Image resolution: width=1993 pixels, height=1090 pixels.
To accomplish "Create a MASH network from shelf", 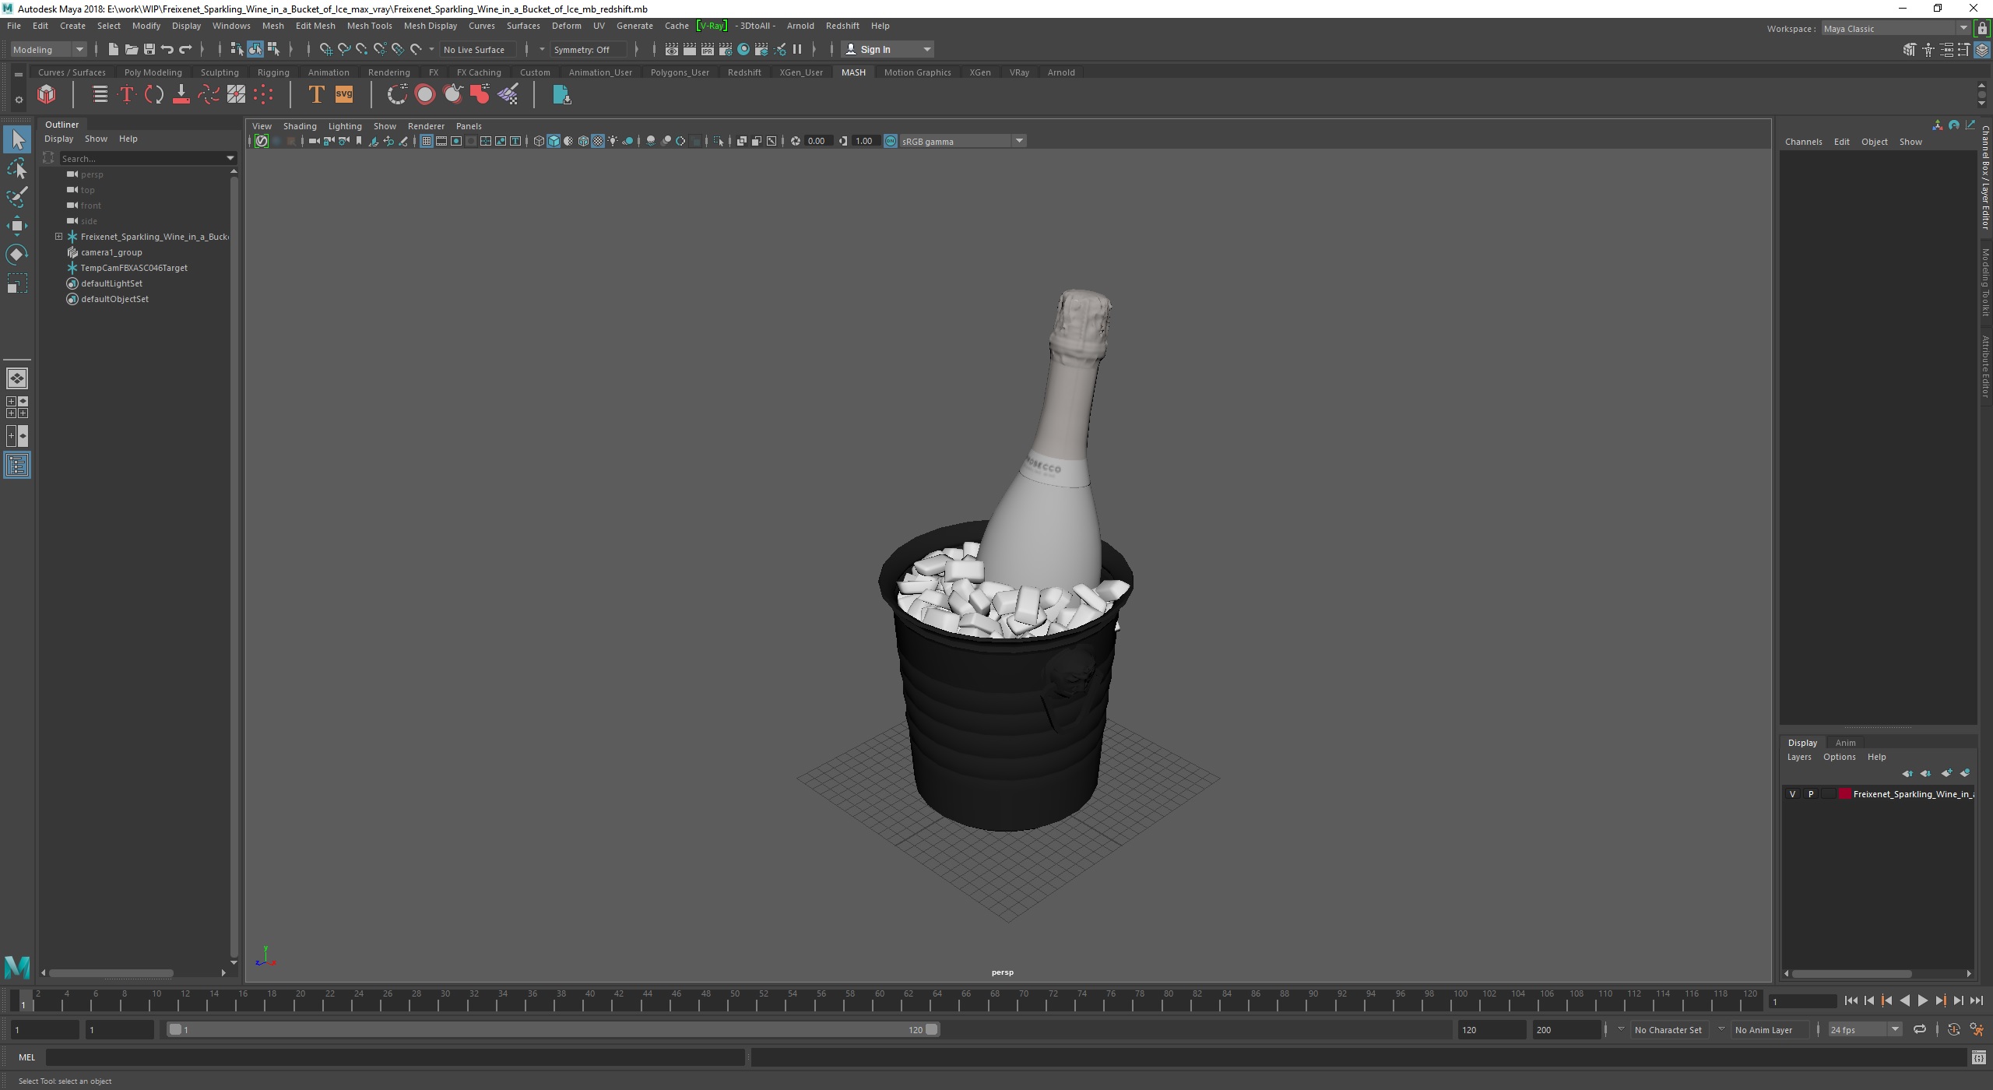I will [47, 95].
